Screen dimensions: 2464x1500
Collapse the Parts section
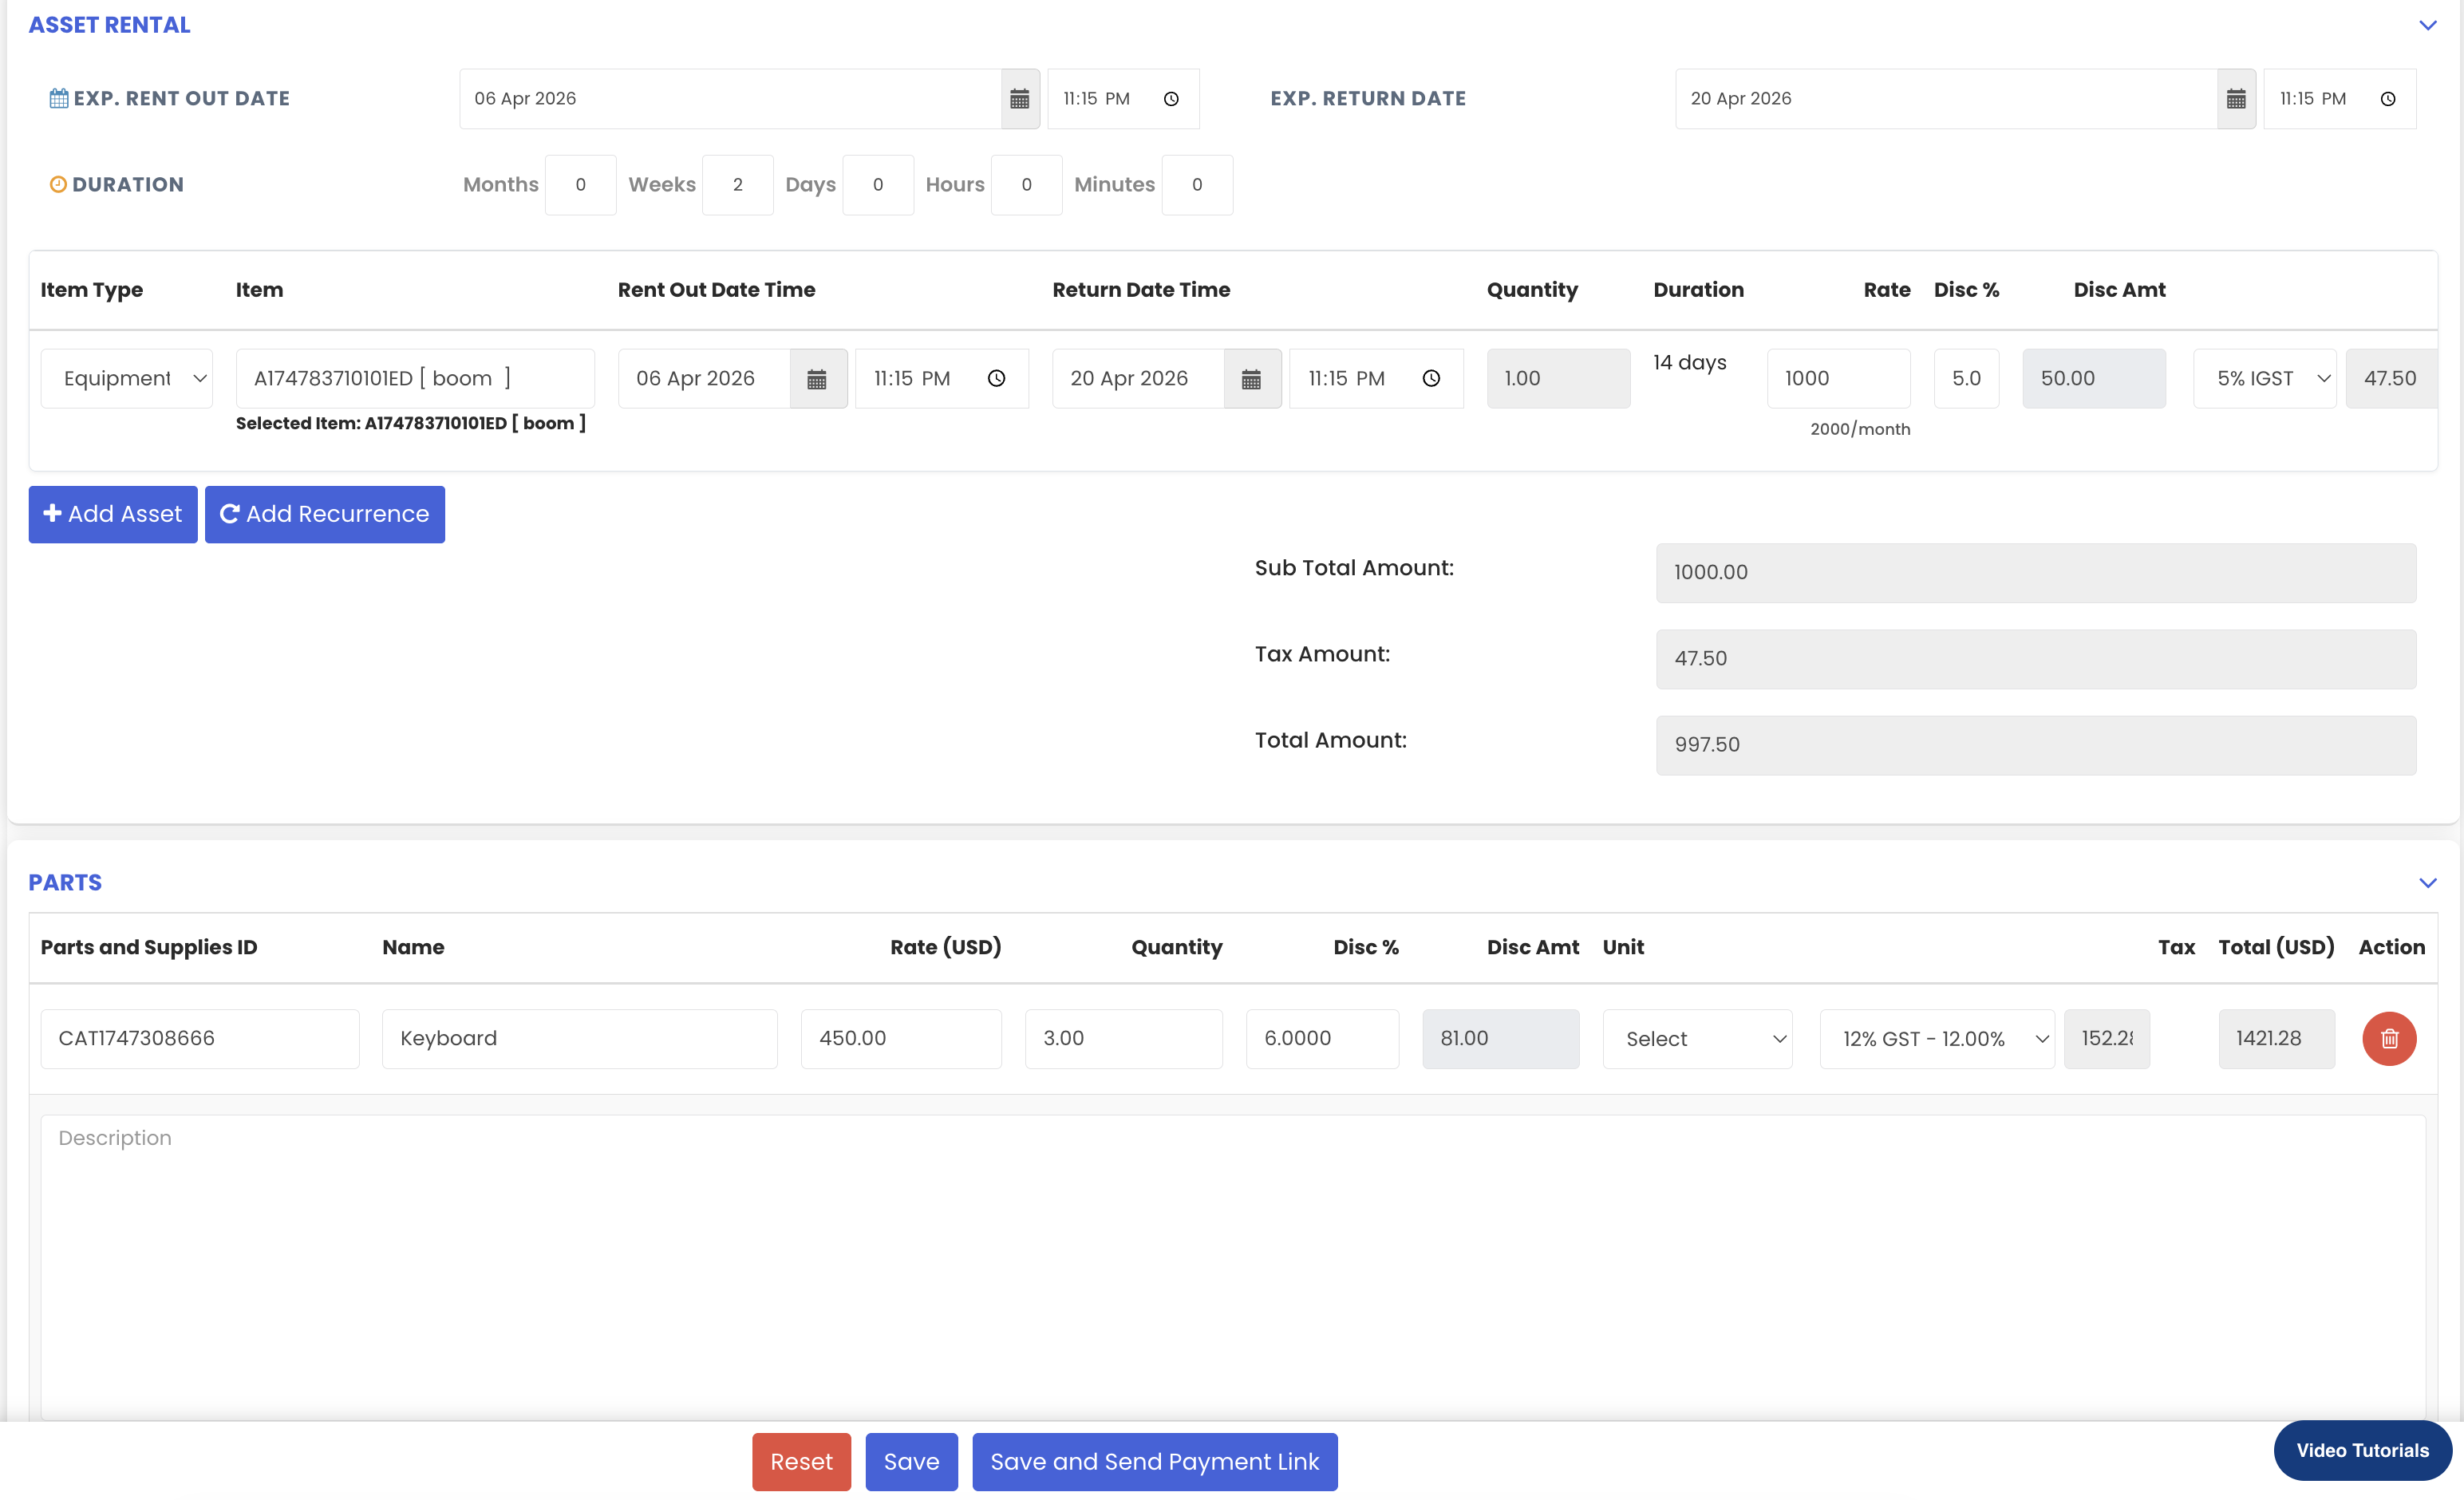(x=2427, y=882)
